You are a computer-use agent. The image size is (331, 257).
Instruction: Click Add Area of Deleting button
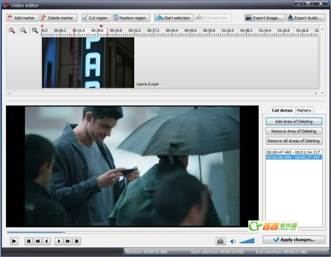coord(294,121)
